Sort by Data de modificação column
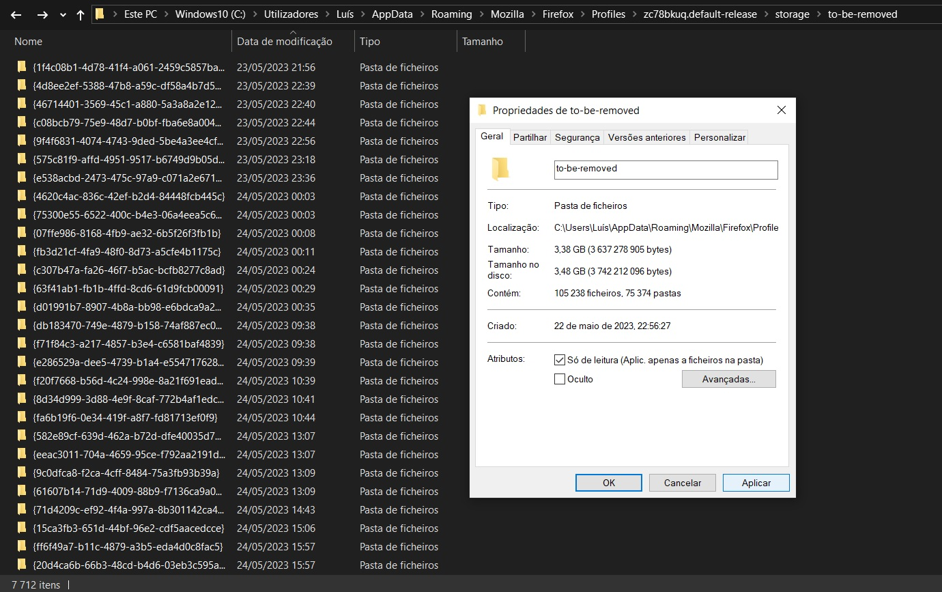The height and width of the screenshot is (592, 942). coord(285,42)
